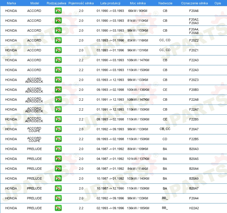This screenshot has width=227, height=213.
Task: Click ACCORD COUPE model in F20A7 row
Action: pyautogui.click(x=34, y=129)
